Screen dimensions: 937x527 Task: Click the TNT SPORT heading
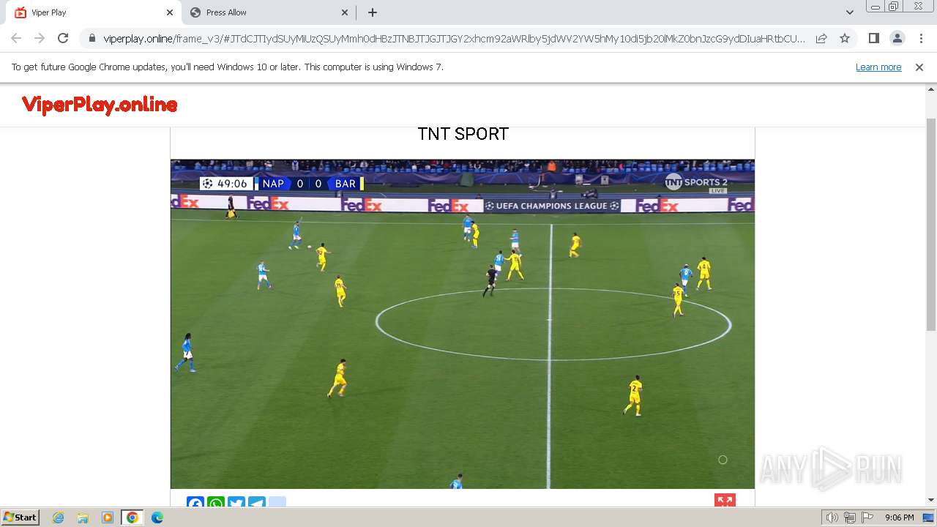463,134
